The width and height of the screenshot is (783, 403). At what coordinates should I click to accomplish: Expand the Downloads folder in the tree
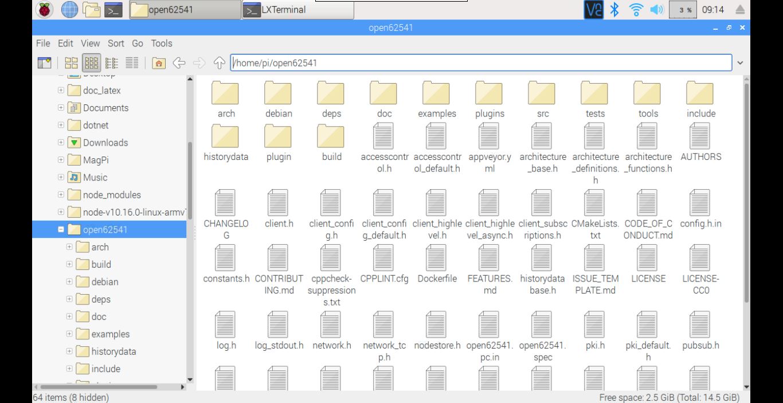pyautogui.click(x=61, y=142)
